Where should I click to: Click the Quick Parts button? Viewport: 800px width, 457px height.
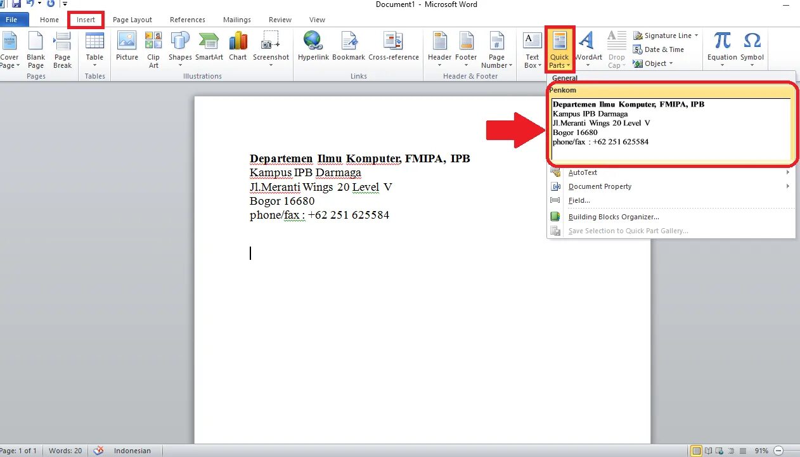click(x=560, y=49)
